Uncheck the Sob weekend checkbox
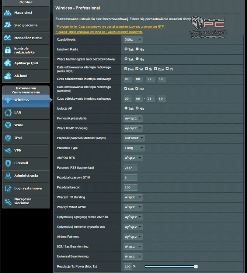247x273 pixels. click(126, 88)
